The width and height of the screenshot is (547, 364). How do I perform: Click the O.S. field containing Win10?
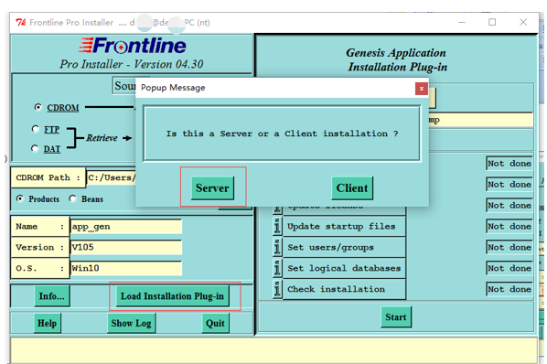coord(126,268)
